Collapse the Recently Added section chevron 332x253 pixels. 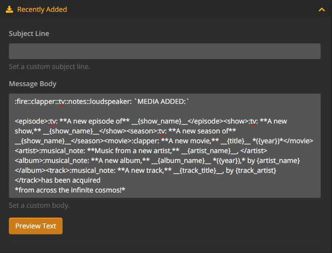(322, 9)
